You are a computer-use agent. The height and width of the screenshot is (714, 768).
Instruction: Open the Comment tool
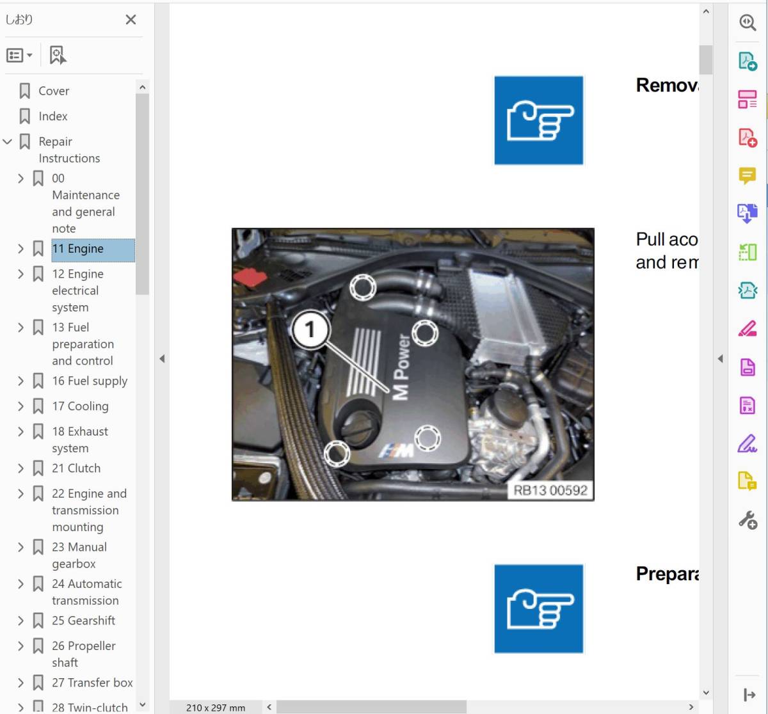coord(748,175)
